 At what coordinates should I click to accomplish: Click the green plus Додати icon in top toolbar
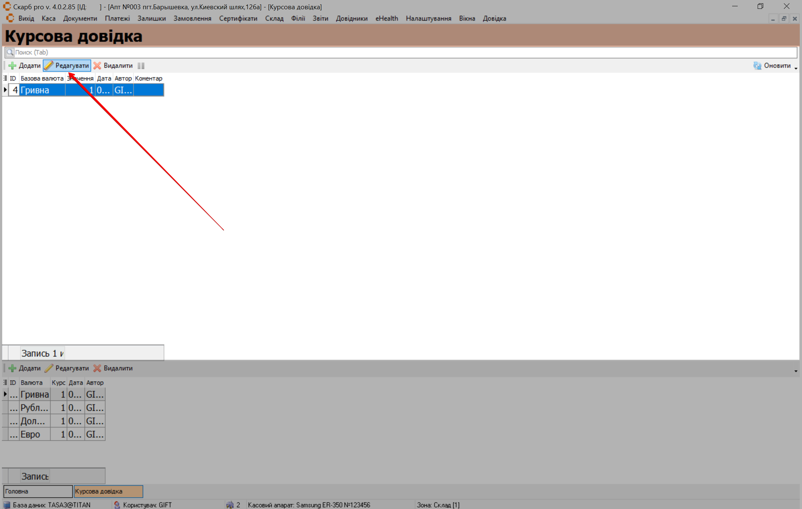13,66
